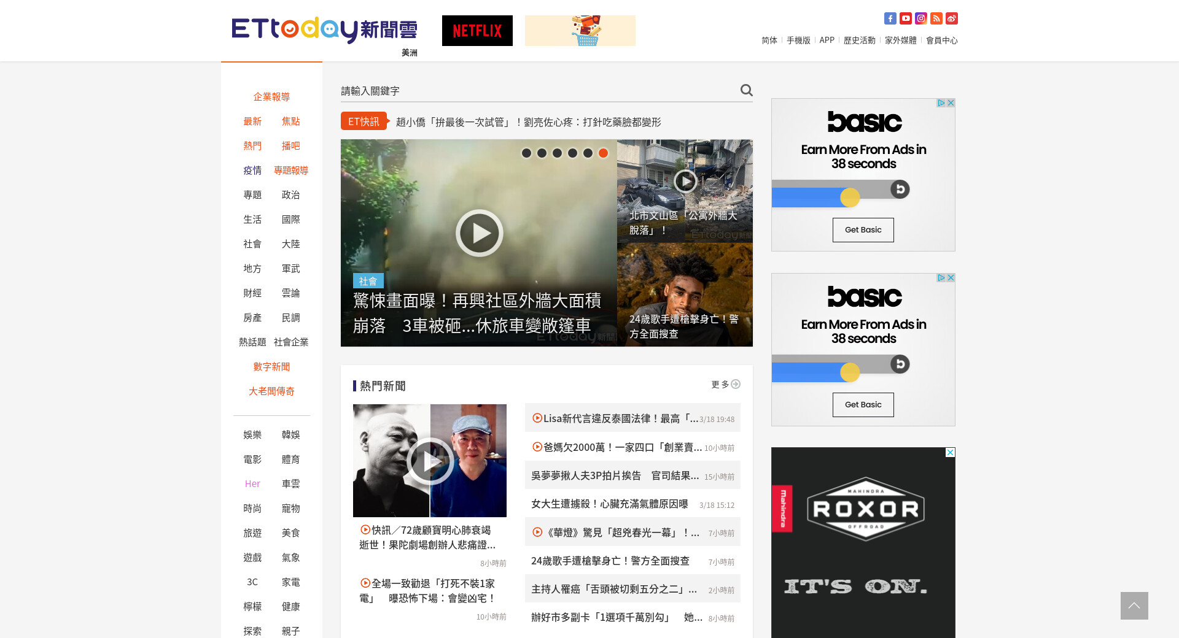The height and width of the screenshot is (638, 1179).
Task: Open AdChoices info on first Basic ad
Action: coord(940,103)
